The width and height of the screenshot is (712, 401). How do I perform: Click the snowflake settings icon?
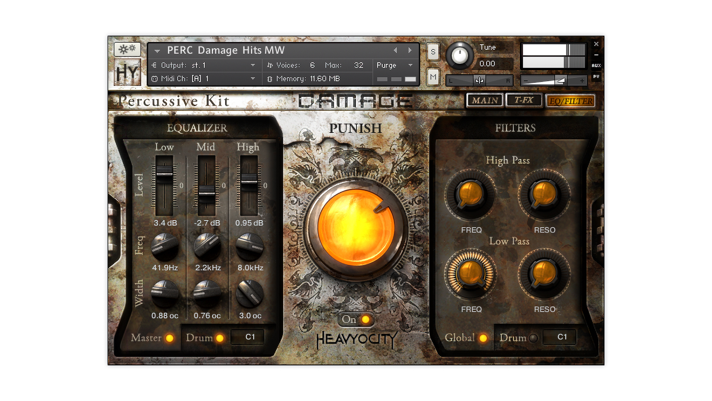pos(127,49)
